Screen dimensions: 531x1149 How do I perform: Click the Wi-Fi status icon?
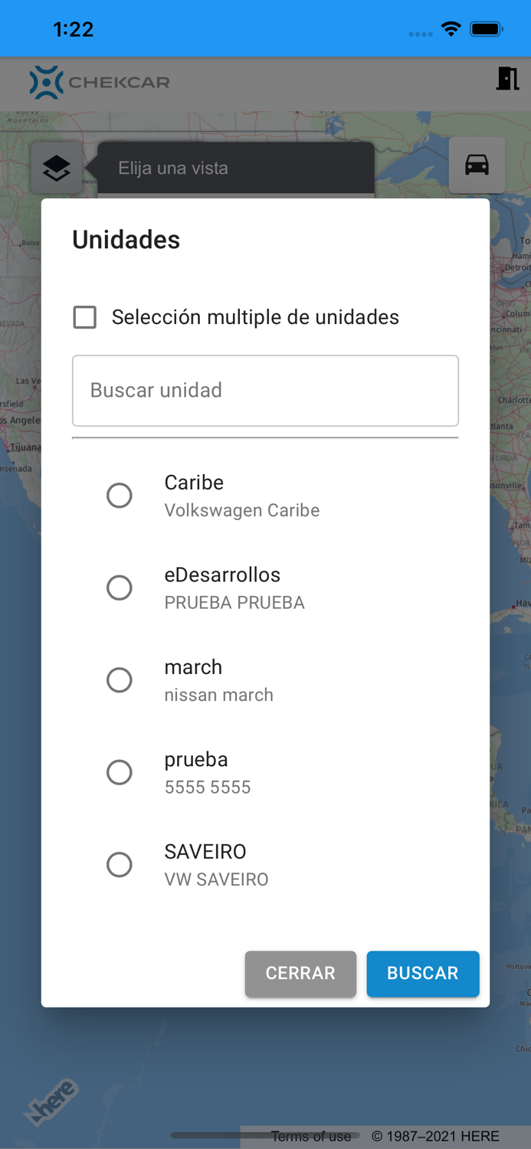451,29
